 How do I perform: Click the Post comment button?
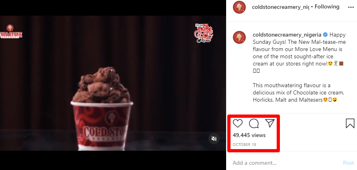click(349, 163)
